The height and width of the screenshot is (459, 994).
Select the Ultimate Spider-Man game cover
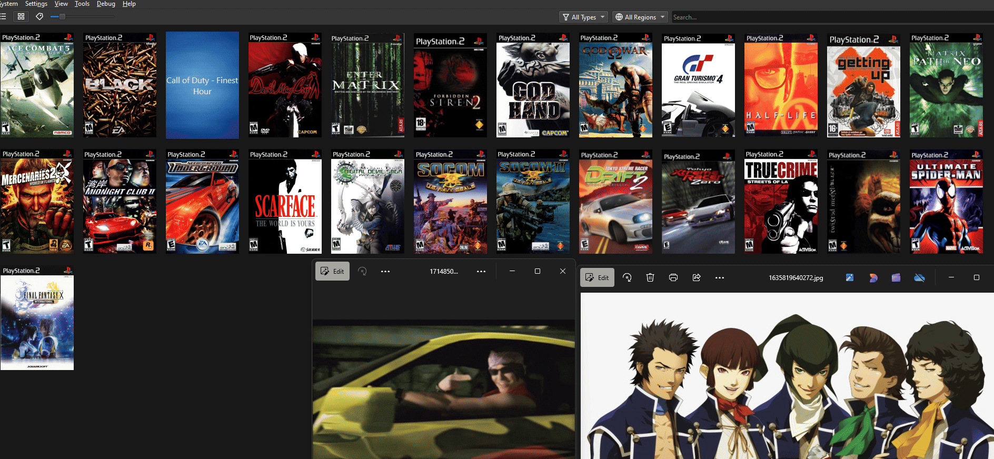tap(946, 202)
